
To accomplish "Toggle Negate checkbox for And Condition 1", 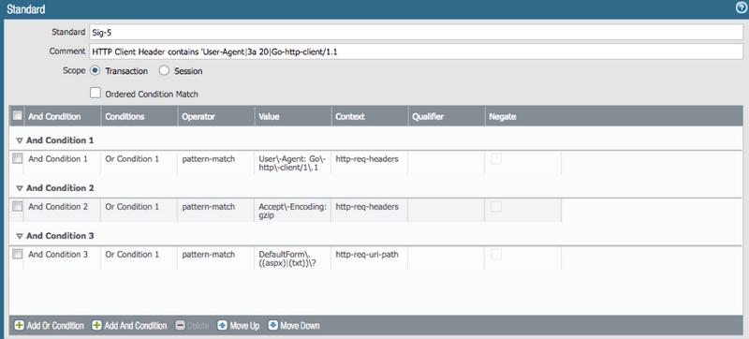I will point(496,159).
